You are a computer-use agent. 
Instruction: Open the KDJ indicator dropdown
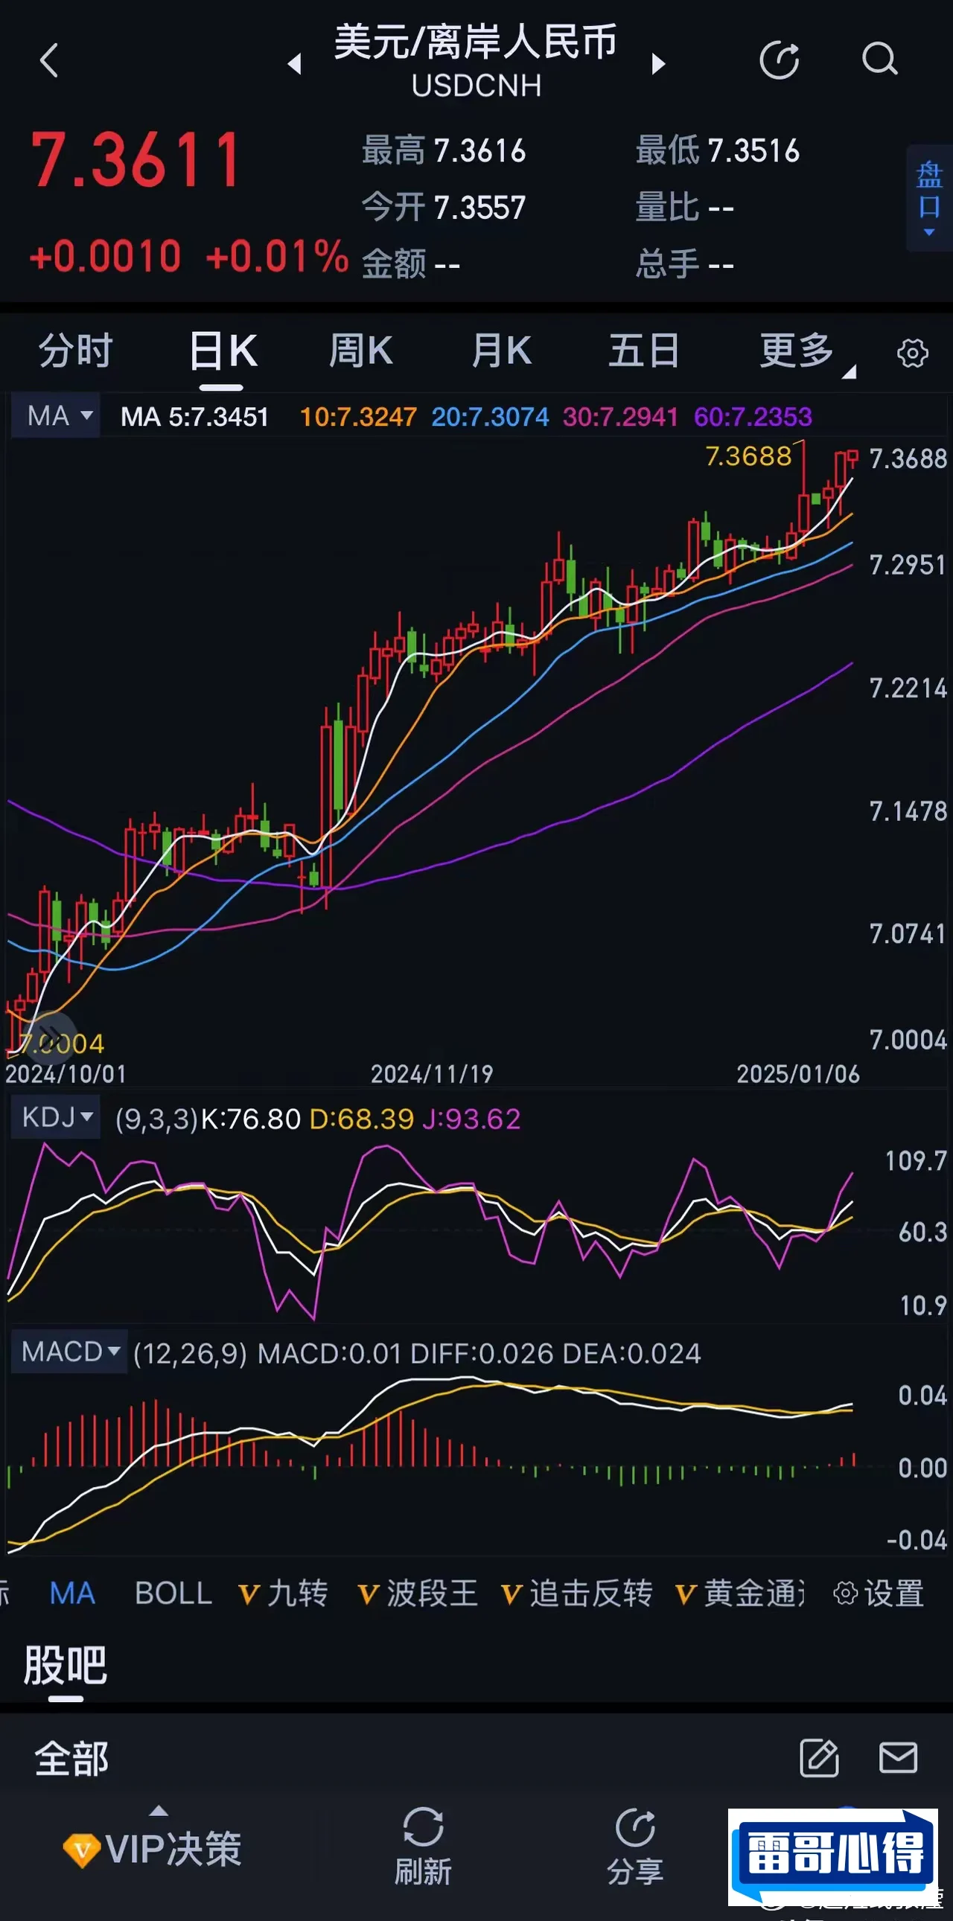(x=56, y=1117)
